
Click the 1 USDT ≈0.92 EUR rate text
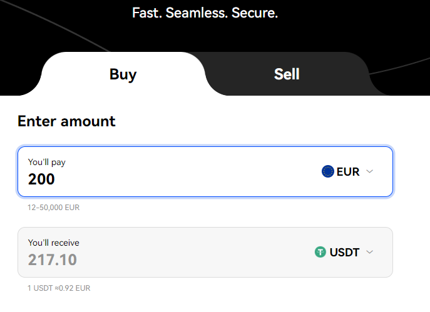pos(59,288)
